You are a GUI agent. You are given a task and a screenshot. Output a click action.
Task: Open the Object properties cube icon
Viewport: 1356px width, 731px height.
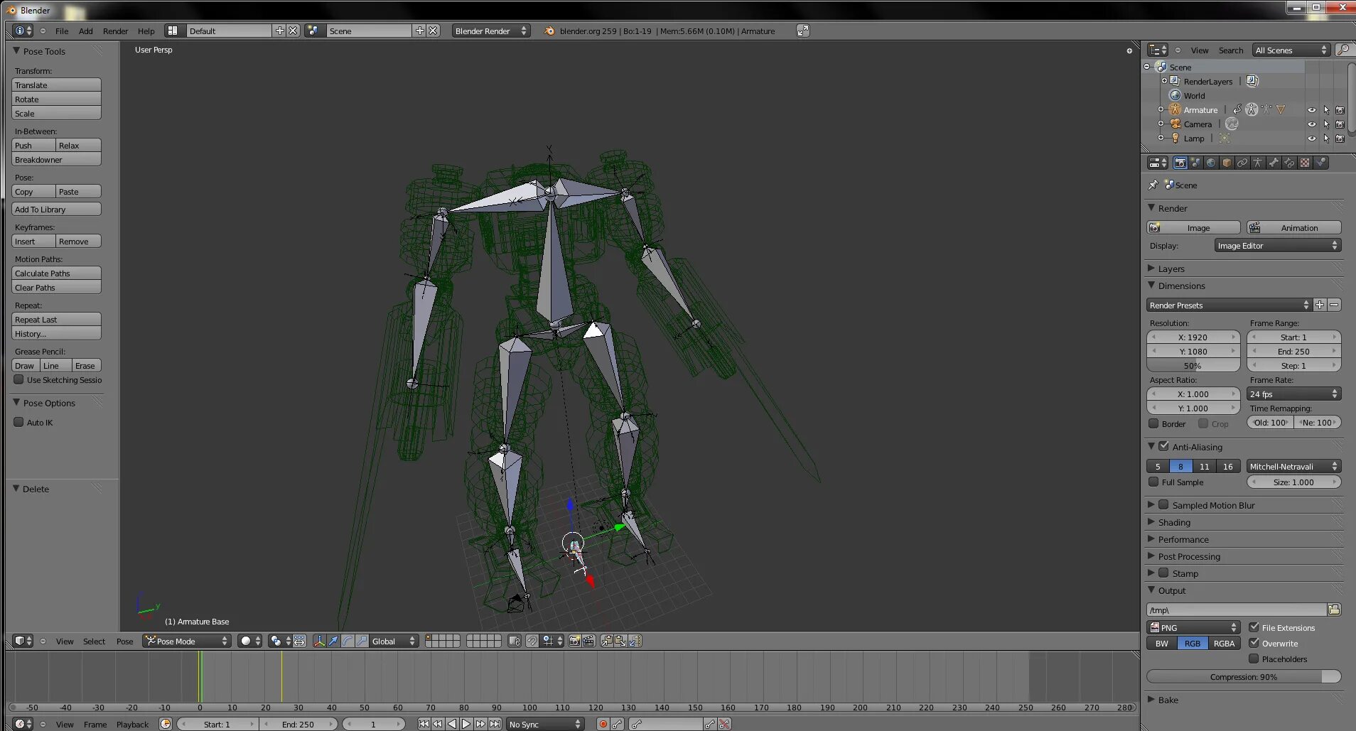pyautogui.click(x=1227, y=163)
